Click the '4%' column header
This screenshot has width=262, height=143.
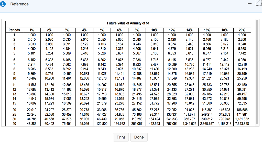click(84, 30)
